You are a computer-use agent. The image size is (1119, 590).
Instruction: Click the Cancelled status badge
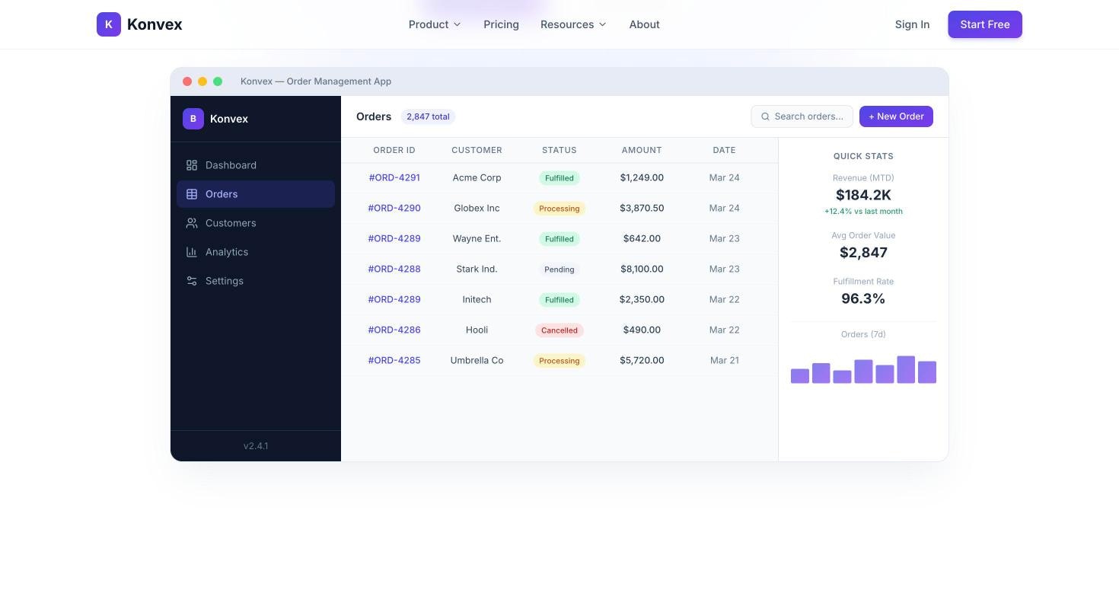click(559, 330)
